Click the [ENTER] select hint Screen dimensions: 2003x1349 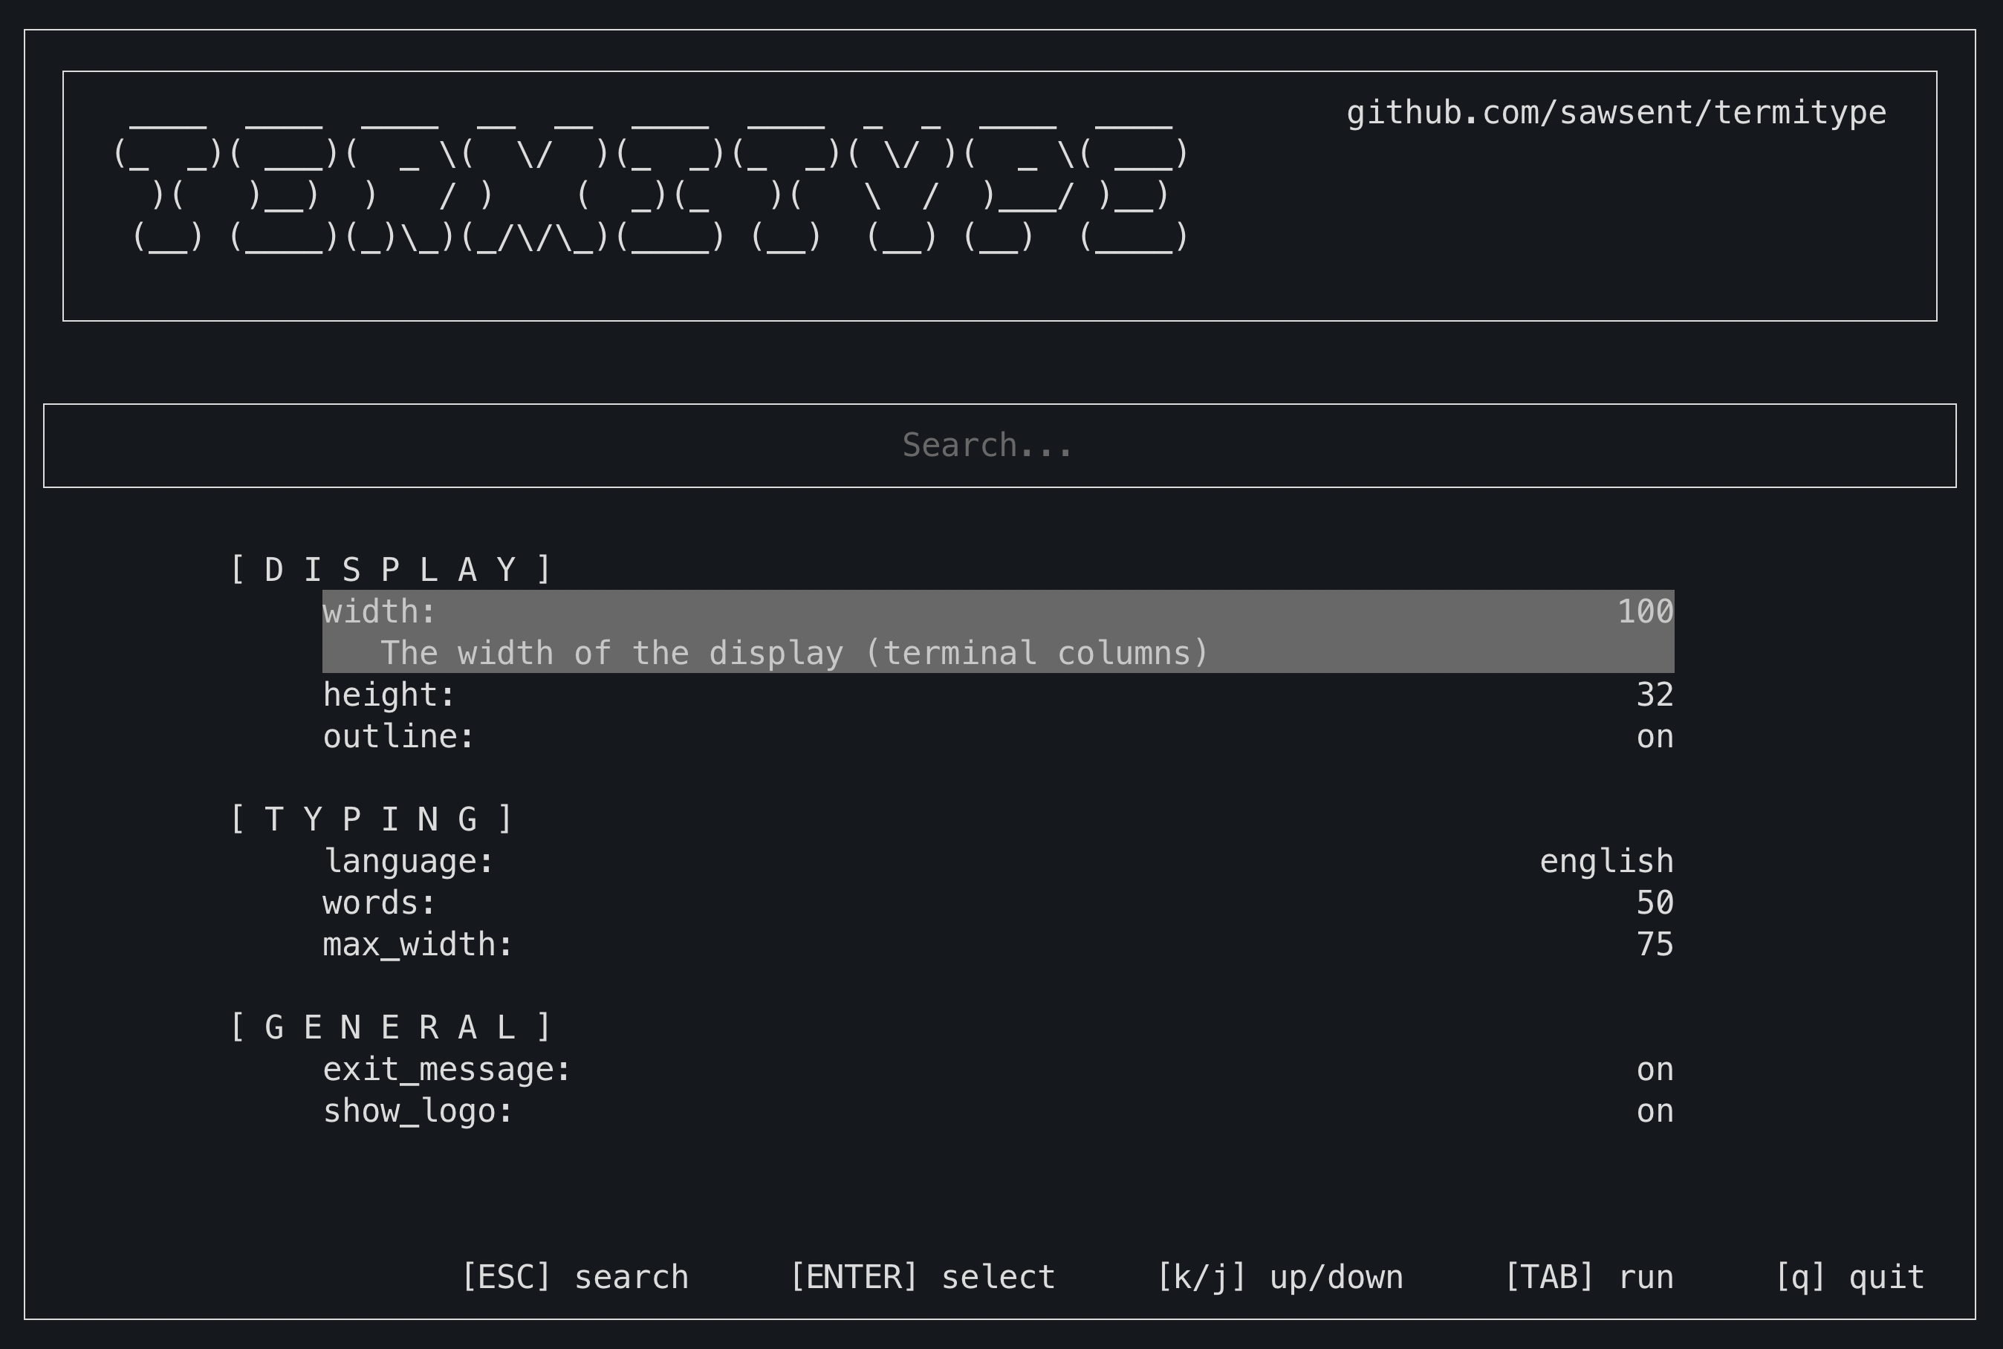tap(922, 1278)
